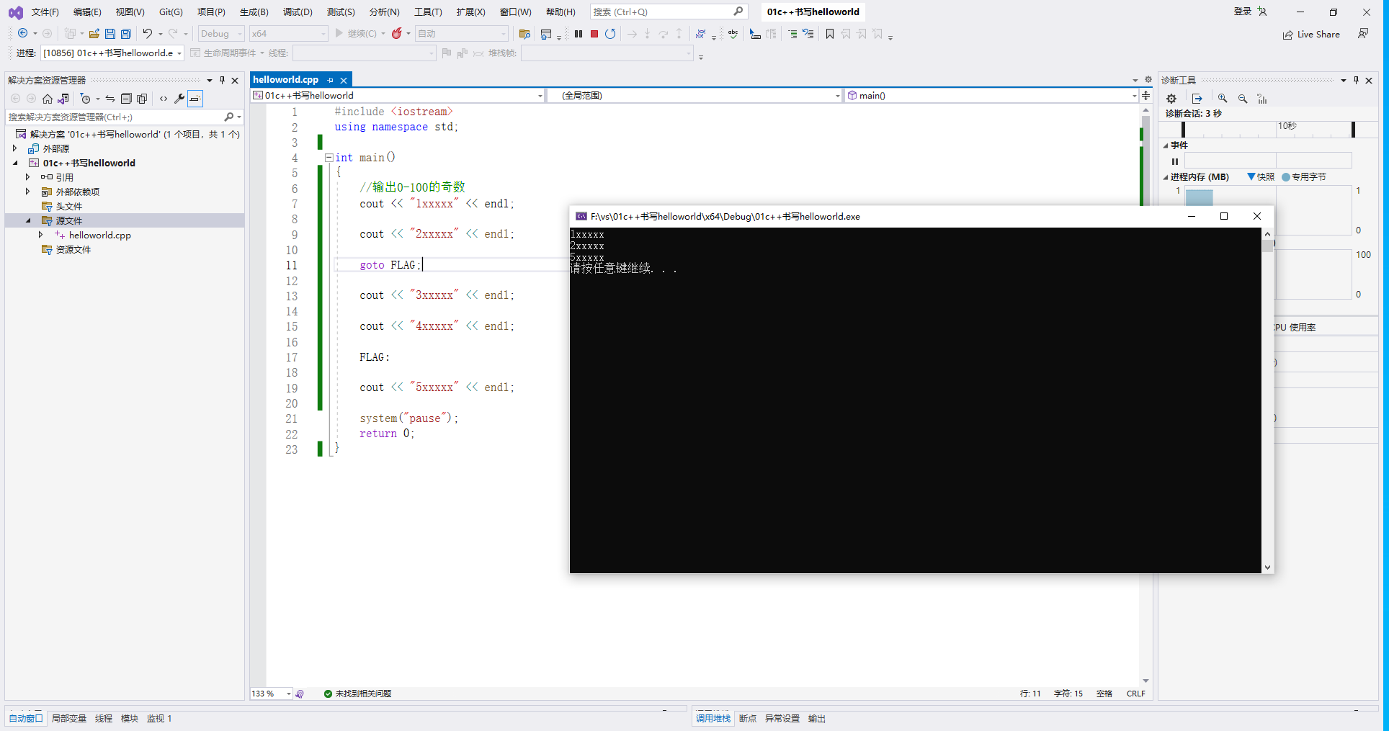Toggle the Preview Selected Items button

point(195,99)
